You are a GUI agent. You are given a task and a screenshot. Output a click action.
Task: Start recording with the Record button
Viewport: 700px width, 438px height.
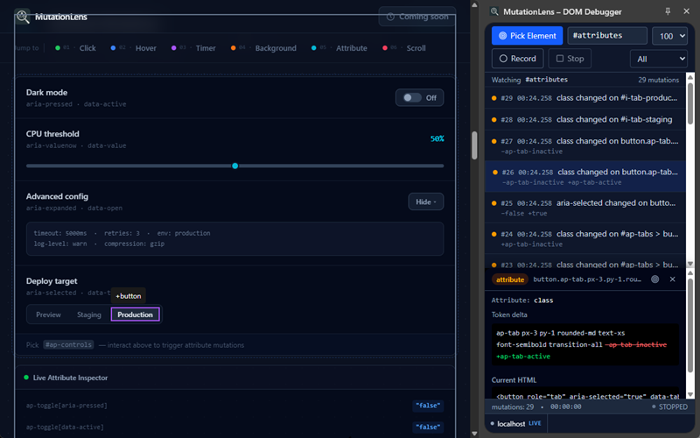(x=517, y=59)
